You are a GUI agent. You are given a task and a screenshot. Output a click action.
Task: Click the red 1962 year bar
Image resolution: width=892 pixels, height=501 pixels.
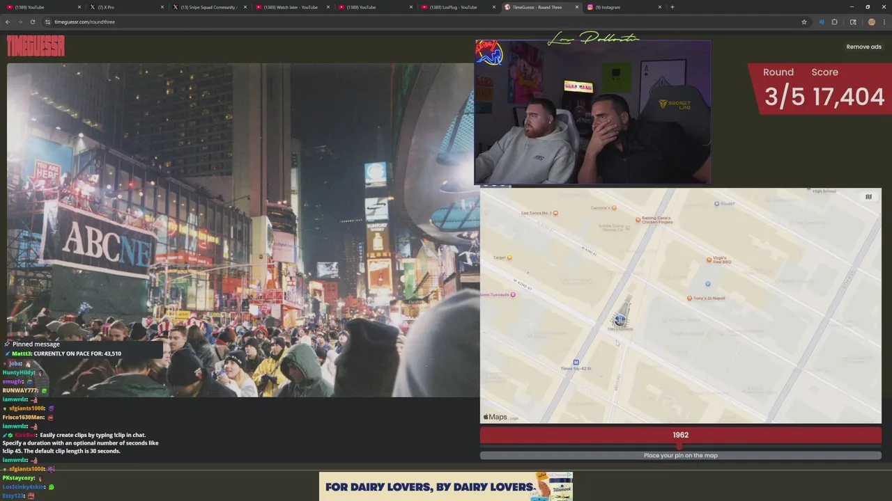(x=680, y=436)
